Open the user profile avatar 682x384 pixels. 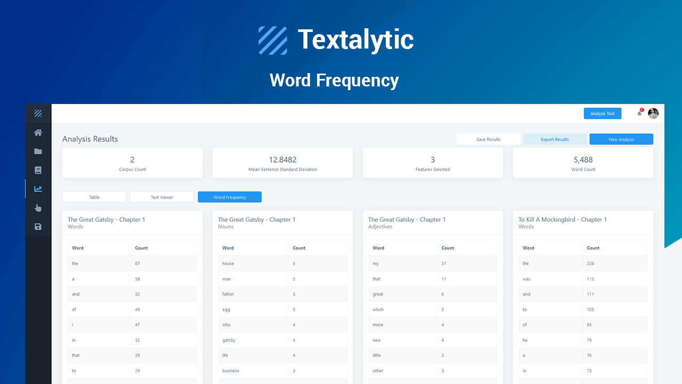click(653, 113)
